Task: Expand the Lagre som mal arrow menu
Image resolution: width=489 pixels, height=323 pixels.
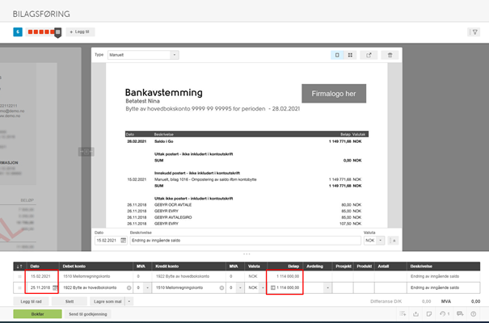Action: (129, 301)
